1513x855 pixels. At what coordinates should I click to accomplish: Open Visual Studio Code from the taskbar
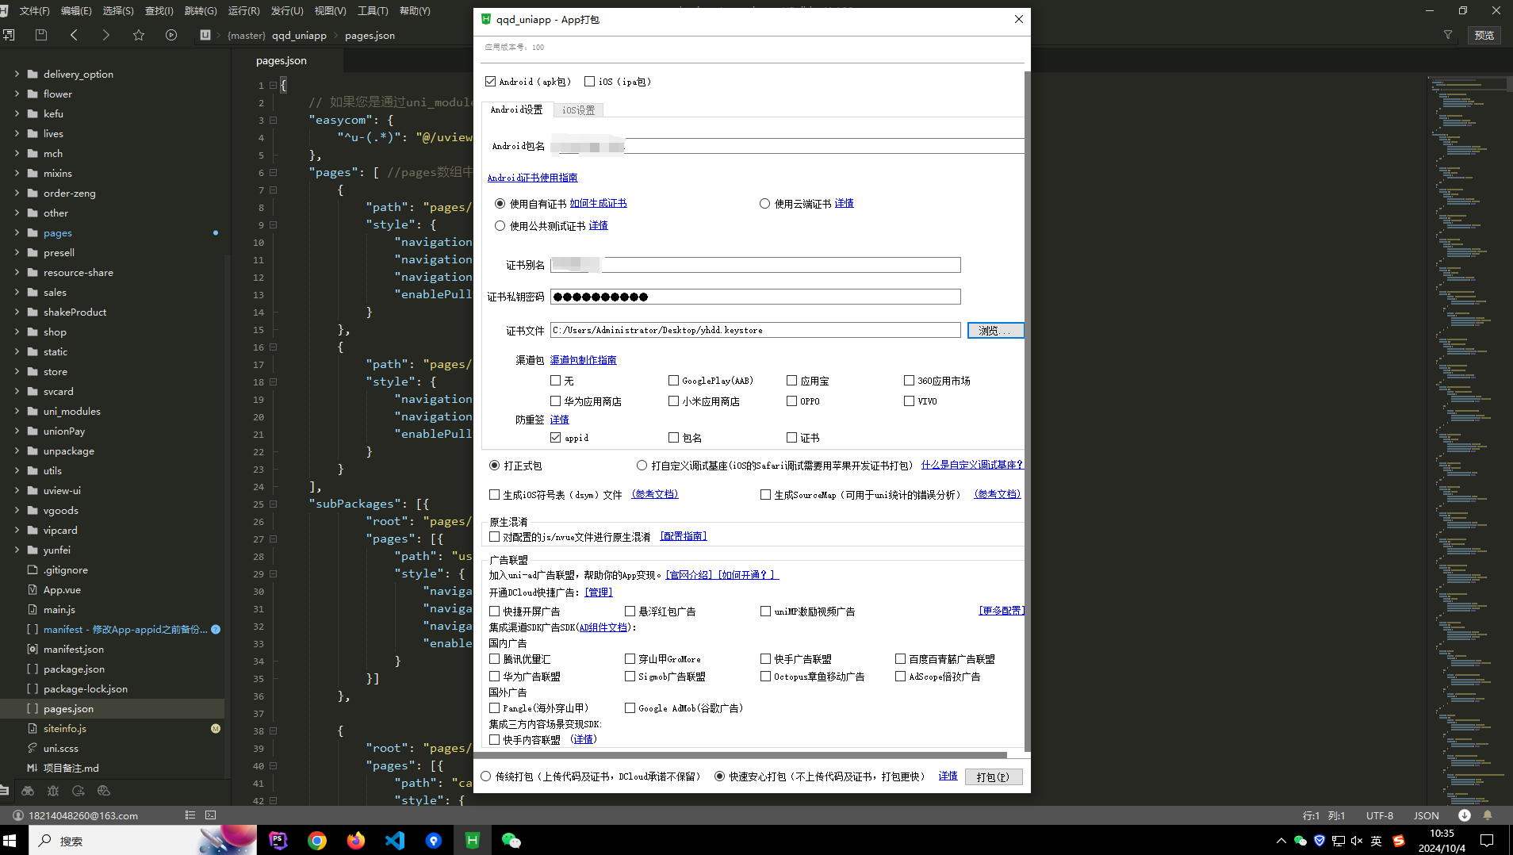[x=395, y=841]
